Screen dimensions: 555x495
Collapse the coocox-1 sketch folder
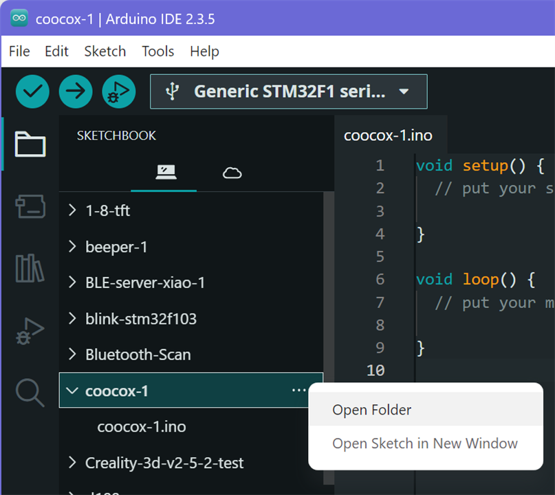coord(72,390)
